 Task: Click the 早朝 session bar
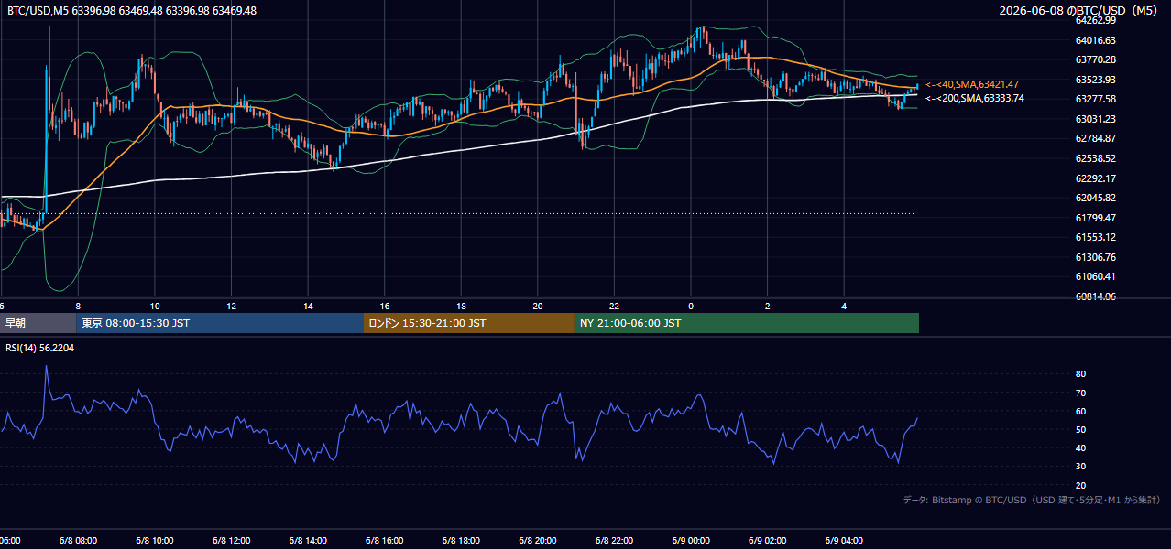point(38,323)
